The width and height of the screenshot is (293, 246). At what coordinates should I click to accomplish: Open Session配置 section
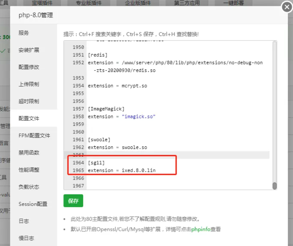[33, 204]
